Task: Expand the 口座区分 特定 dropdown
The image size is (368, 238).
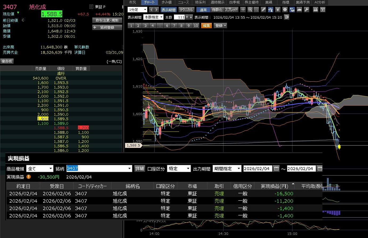Action: point(179,169)
